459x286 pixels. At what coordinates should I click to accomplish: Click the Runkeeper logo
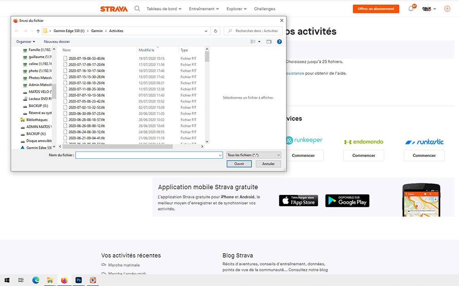304,140
